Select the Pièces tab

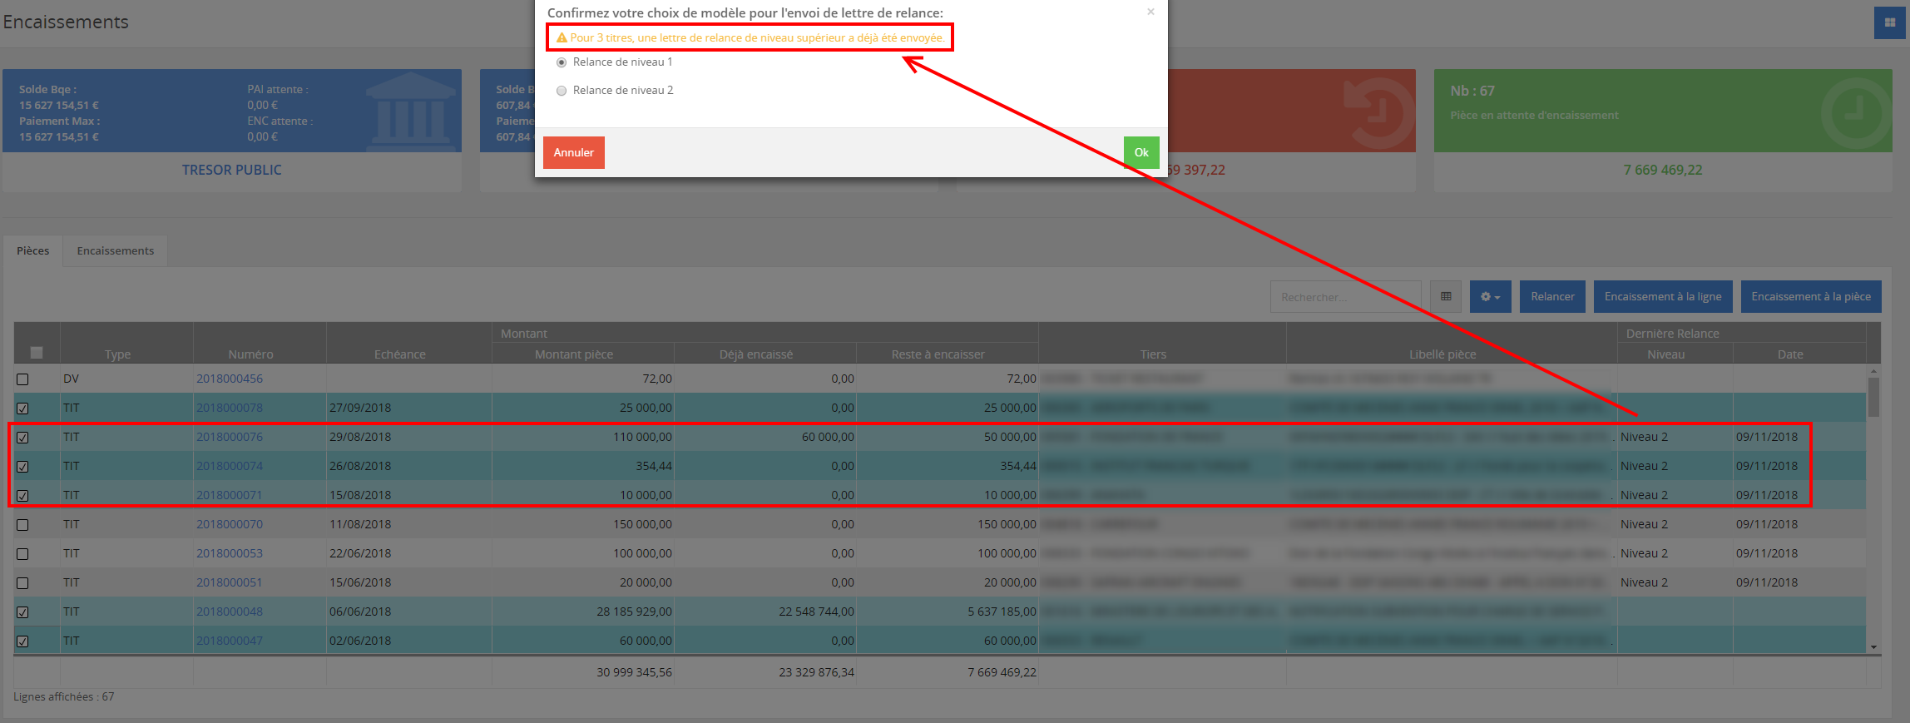click(x=33, y=250)
